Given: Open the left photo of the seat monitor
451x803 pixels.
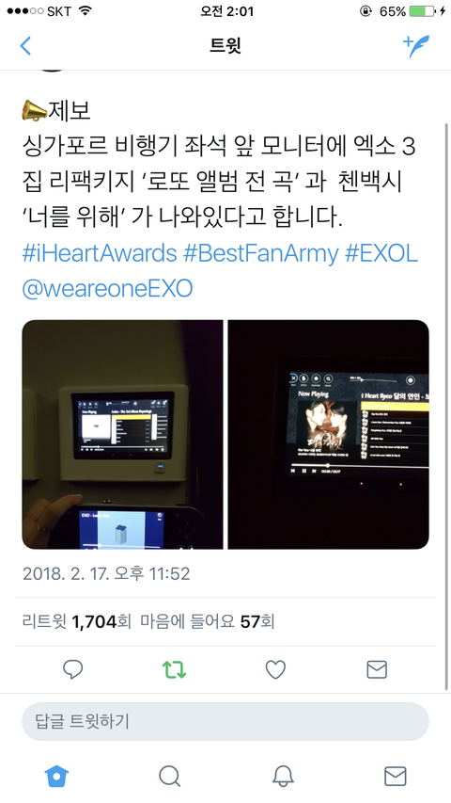Looking at the screenshot, I should [x=122, y=434].
